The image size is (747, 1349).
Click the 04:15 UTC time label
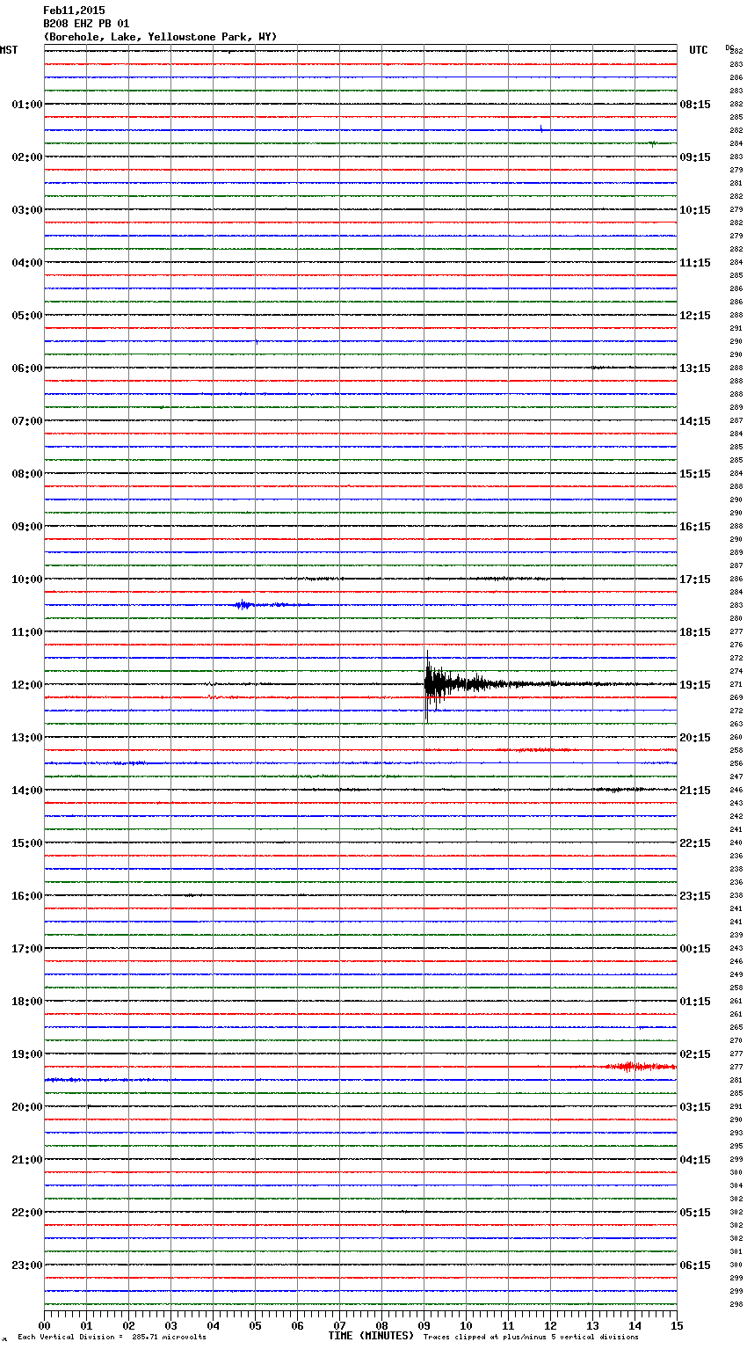click(x=695, y=1160)
